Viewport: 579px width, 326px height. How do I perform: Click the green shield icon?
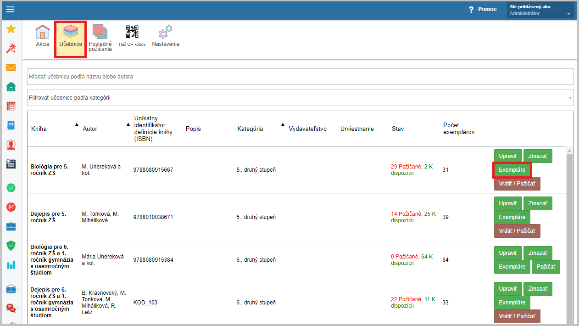(11, 246)
